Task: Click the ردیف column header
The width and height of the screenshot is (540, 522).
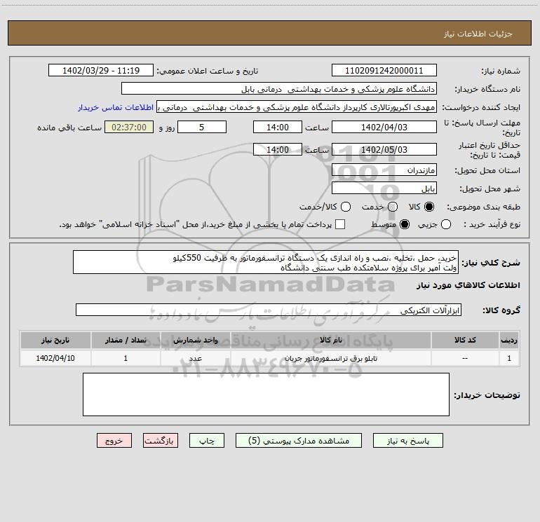Action: 509,340
